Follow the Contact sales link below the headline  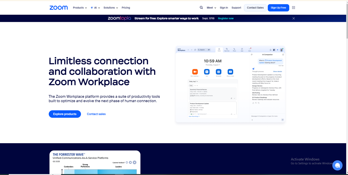point(96,114)
